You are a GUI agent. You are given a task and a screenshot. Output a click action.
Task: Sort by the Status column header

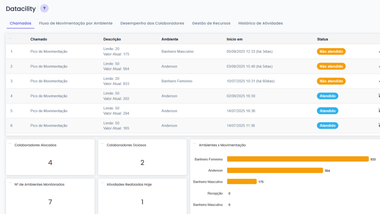click(322, 39)
